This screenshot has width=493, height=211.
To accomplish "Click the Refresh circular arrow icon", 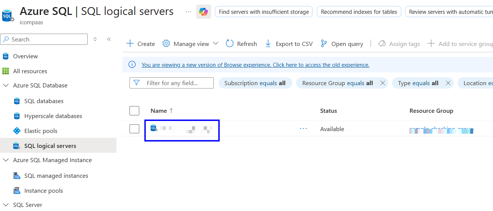I will (x=229, y=44).
